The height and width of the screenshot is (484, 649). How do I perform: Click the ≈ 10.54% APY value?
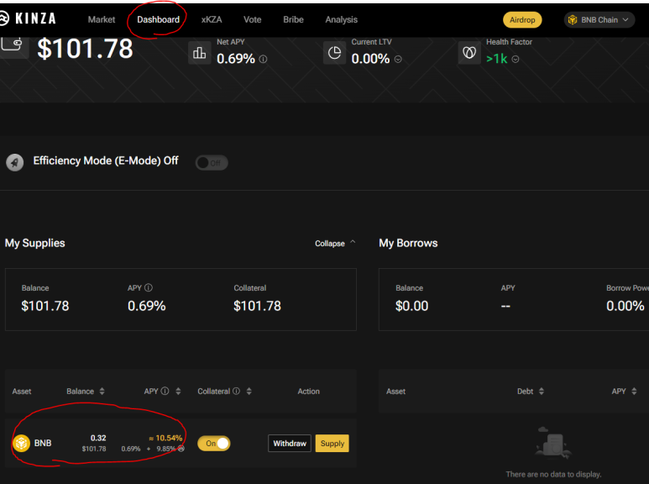[165, 438]
